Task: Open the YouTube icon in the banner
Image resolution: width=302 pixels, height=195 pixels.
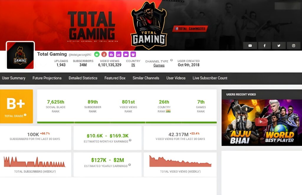Action: point(250,46)
